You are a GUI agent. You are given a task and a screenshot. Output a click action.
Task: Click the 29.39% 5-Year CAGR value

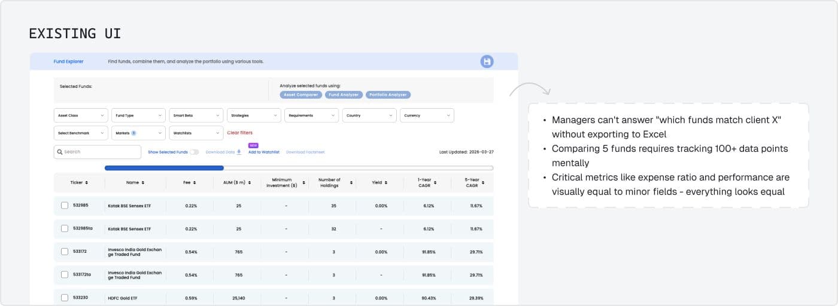click(476, 297)
